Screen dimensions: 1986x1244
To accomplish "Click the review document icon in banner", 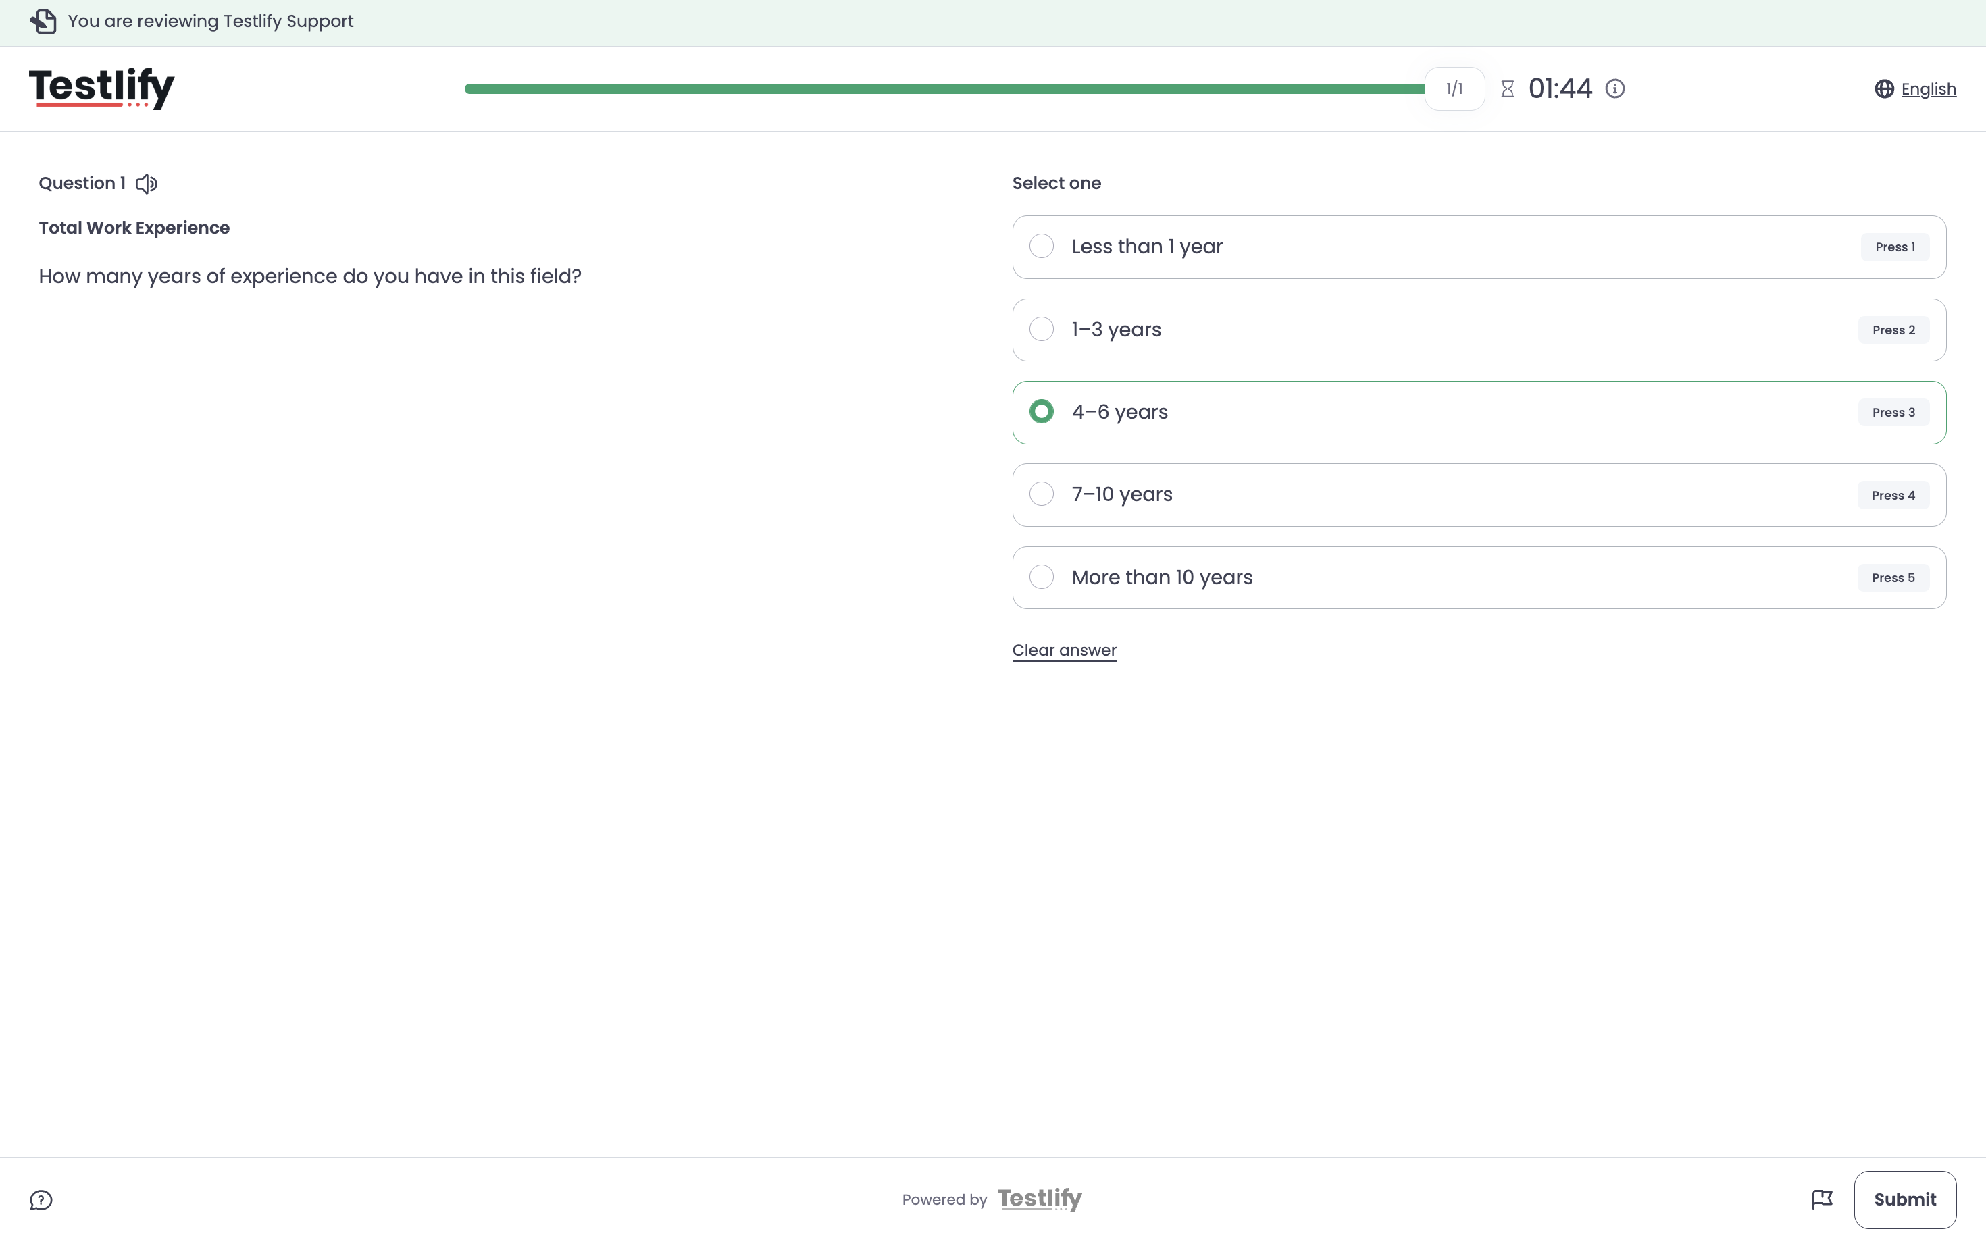I will click(44, 22).
